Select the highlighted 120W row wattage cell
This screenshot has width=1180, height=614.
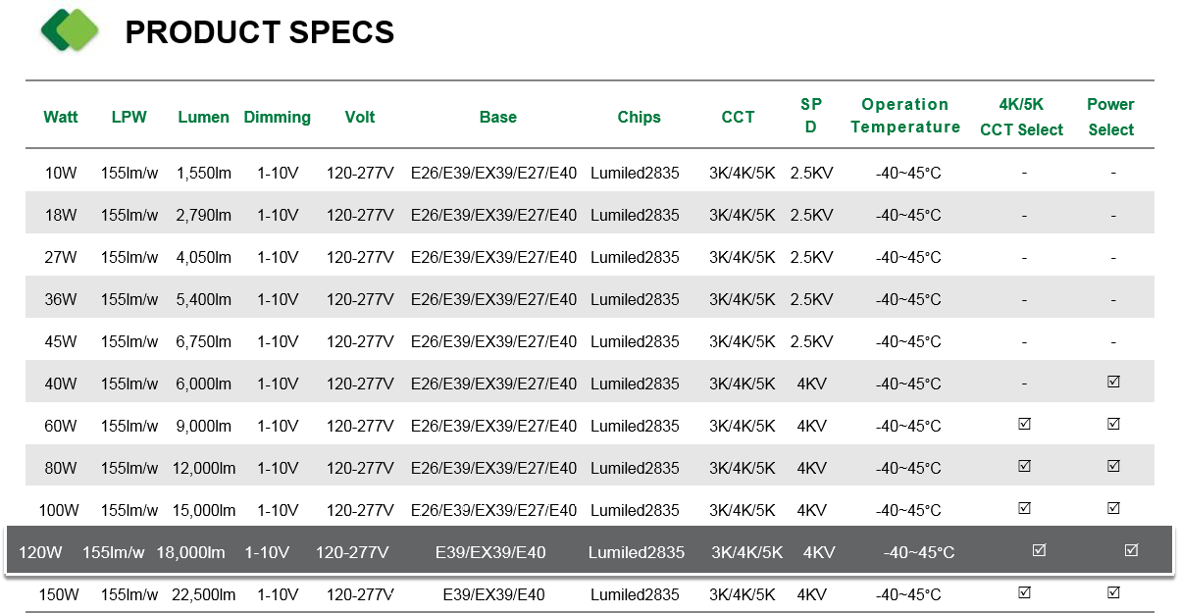(40, 552)
